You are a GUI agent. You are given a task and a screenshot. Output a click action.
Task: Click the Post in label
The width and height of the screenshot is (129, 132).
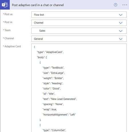[8, 22]
